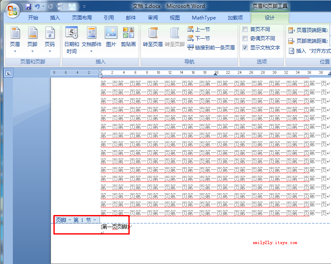
Task: Expand the 页脚 dropdown arrow
Action: point(32,51)
